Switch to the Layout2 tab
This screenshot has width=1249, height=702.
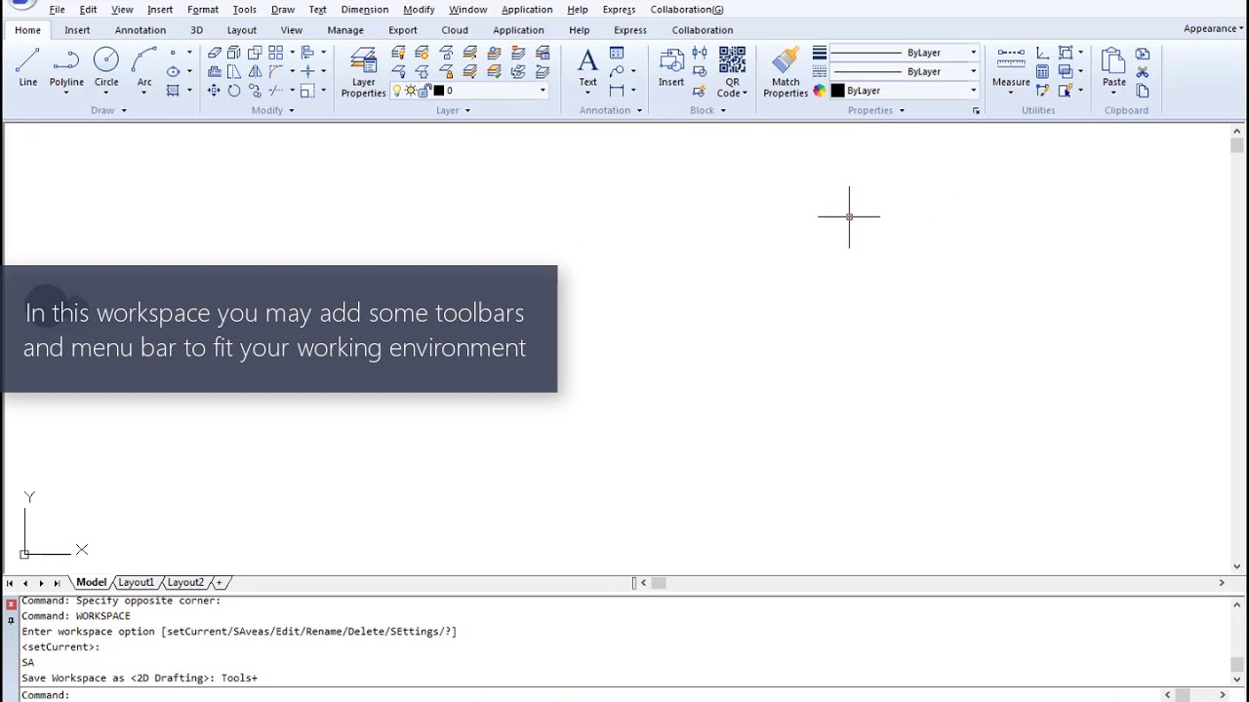[185, 583]
